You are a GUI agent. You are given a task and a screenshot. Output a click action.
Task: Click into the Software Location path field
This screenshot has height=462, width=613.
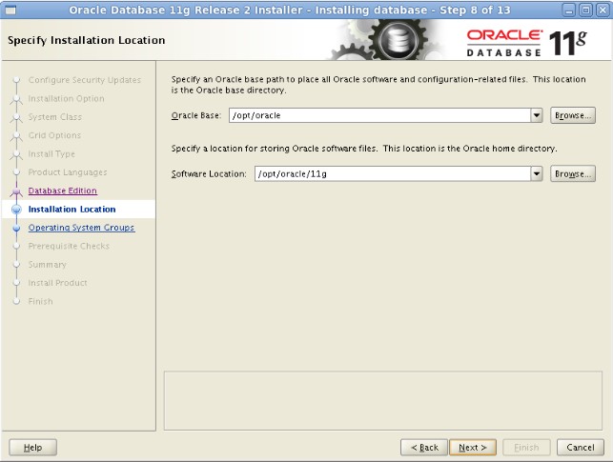point(393,173)
